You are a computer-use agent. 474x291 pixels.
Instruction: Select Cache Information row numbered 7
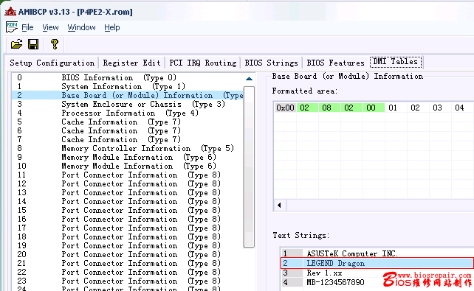pyautogui.click(x=127, y=140)
